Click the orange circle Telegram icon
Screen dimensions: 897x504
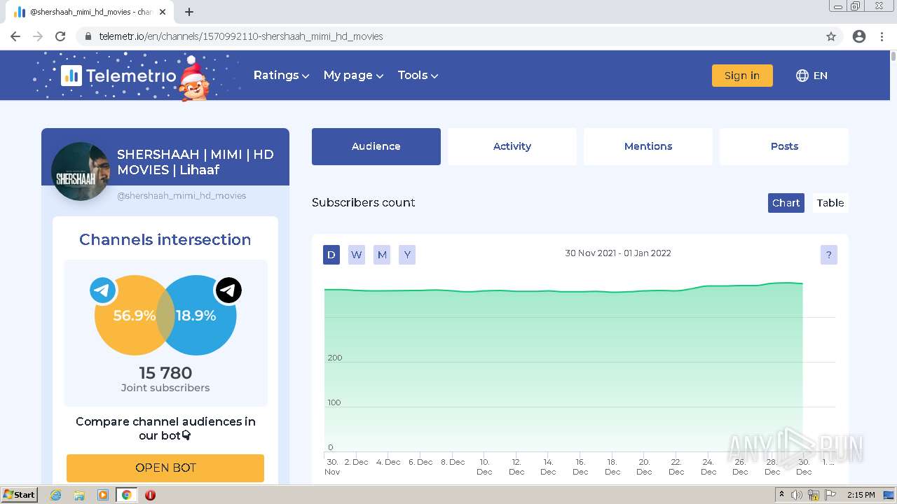coord(103,290)
